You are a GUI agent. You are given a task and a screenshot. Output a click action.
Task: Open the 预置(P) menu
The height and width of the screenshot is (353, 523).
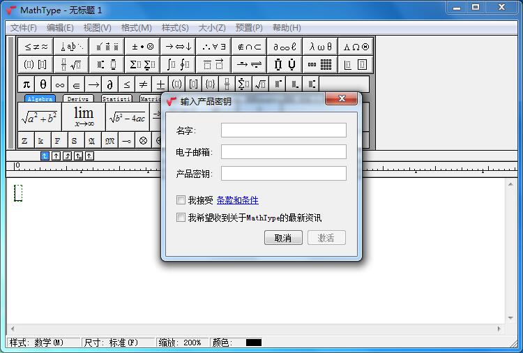click(x=249, y=28)
